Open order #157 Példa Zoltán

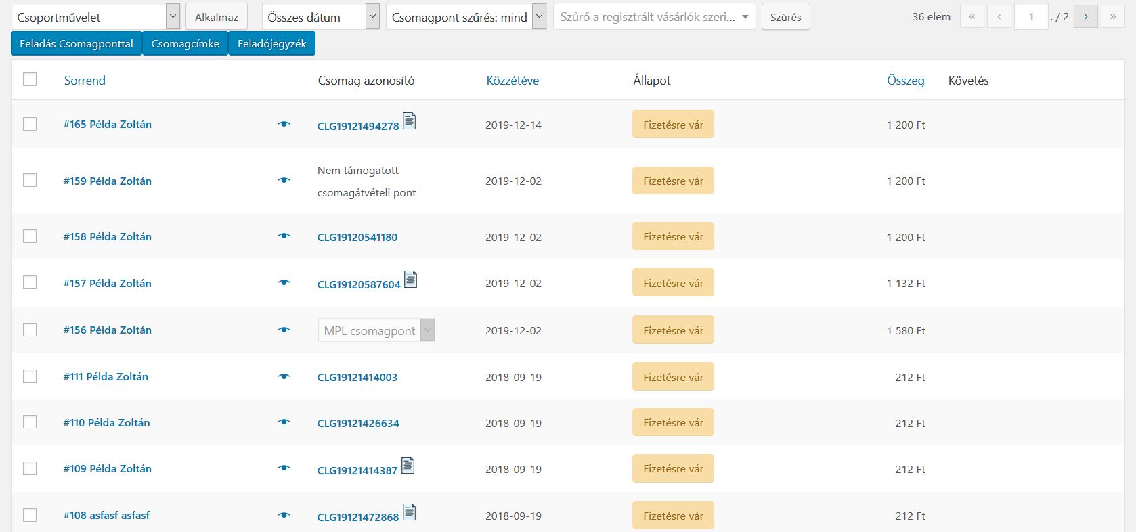(x=108, y=283)
